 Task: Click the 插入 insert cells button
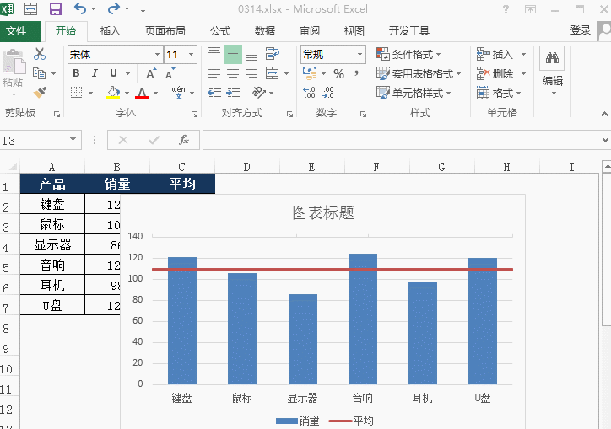495,54
